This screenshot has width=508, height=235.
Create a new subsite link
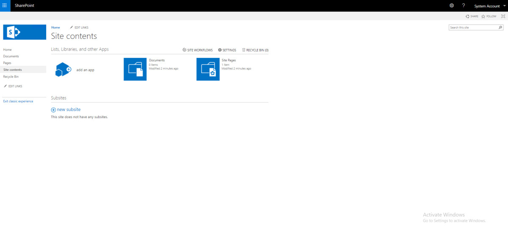click(x=69, y=110)
